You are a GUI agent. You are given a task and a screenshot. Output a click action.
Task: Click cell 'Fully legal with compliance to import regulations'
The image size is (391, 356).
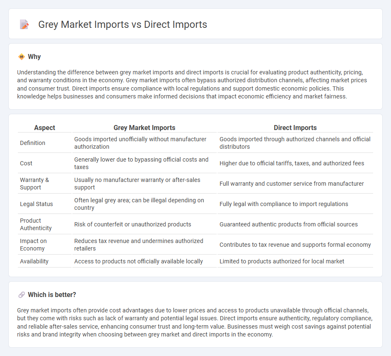point(295,204)
